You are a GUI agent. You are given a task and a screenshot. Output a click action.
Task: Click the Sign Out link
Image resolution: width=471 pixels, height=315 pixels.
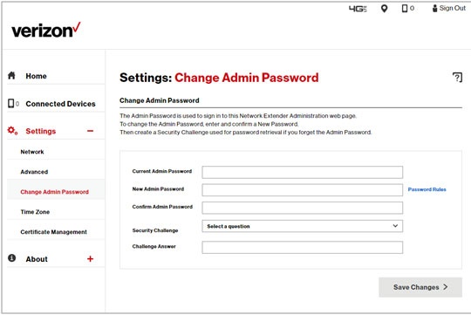pyautogui.click(x=453, y=9)
